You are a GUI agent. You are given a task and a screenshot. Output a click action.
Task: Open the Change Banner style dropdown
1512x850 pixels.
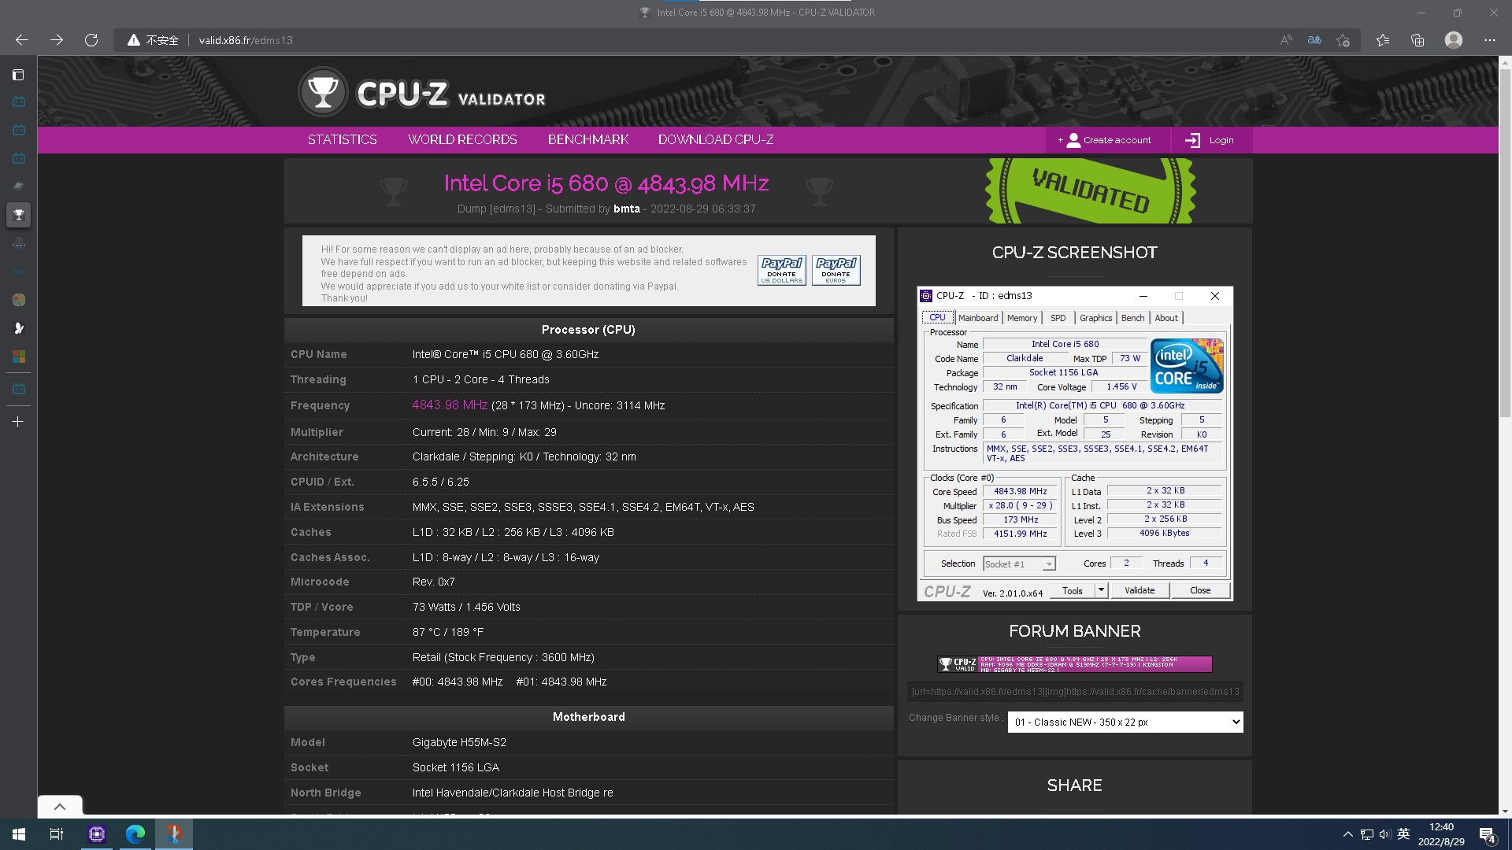coord(1125,722)
